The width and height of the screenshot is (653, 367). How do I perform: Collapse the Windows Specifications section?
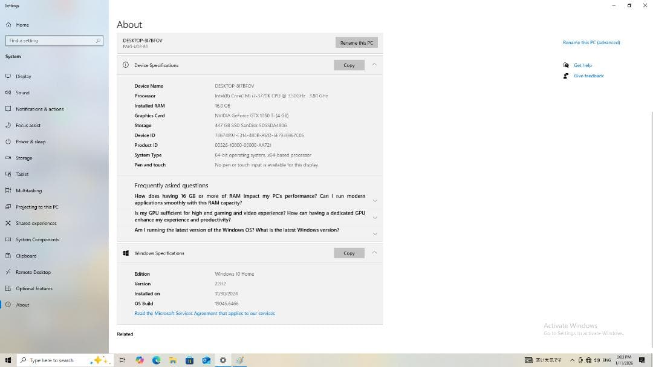coord(375,253)
